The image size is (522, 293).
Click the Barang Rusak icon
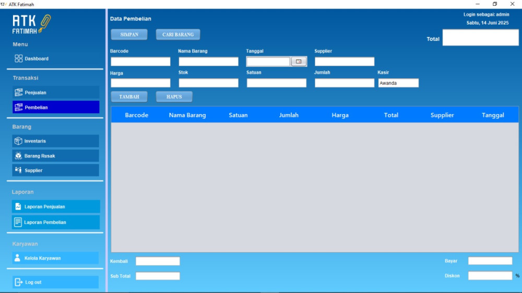(x=18, y=156)
